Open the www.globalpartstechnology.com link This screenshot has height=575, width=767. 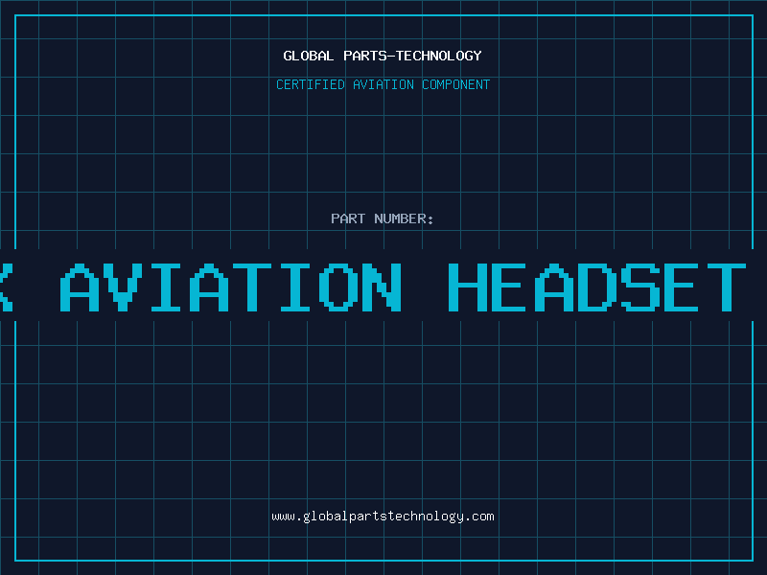[383, 517]
